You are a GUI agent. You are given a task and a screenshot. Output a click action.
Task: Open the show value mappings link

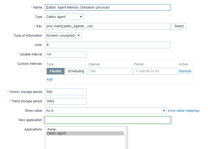point(184,111)
